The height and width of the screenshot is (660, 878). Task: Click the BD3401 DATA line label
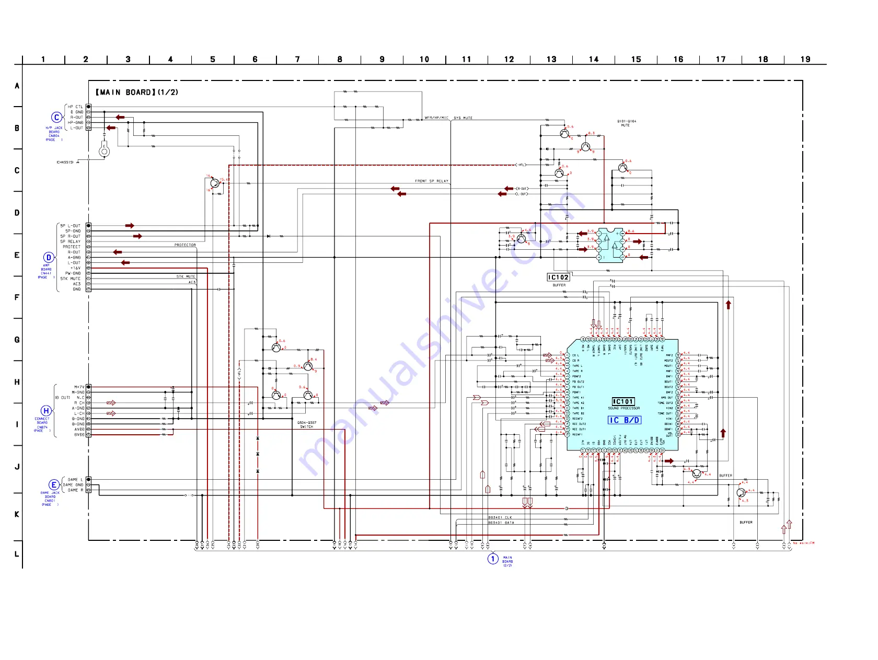coord(501,523)
